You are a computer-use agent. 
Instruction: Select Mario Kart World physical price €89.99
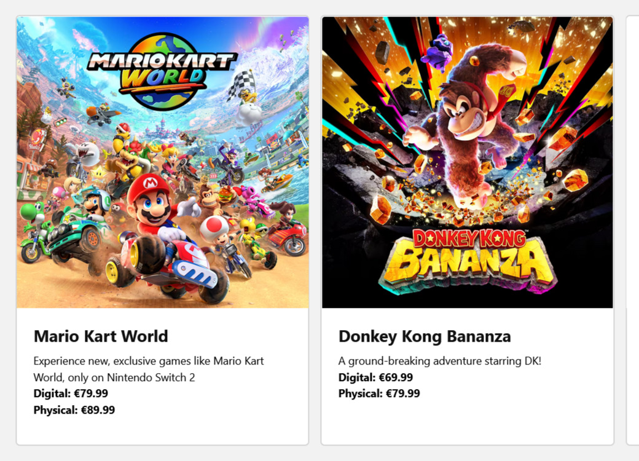click(74, 410)
